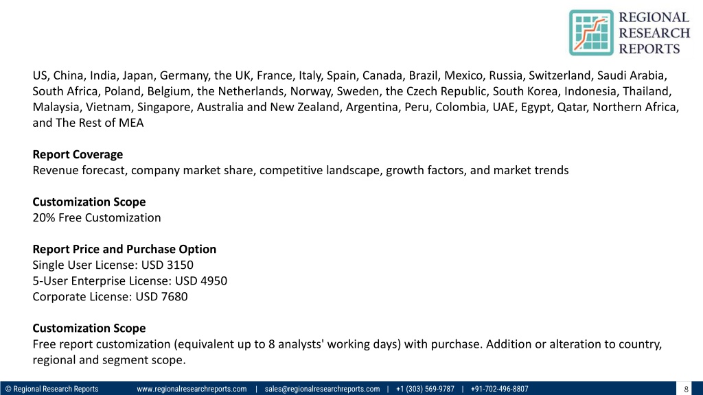This screenshot has height=395, width=703.
Task: Click 'and The Rest of MEA' text
Action: (x=88, y=123)
